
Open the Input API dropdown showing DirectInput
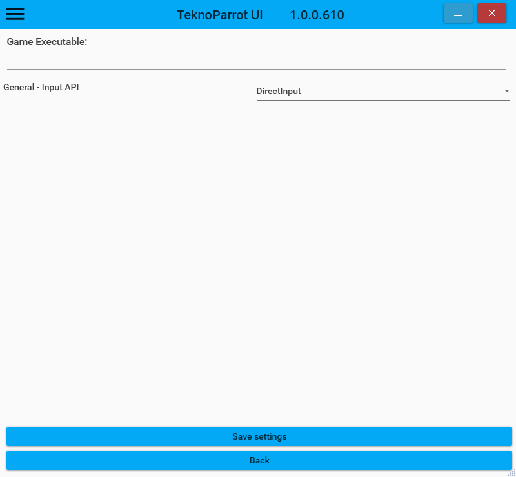point(382,92)
